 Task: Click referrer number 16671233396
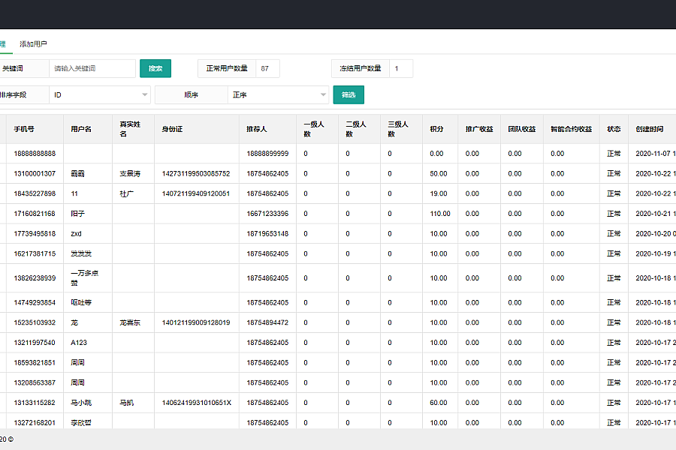(267, 214)
